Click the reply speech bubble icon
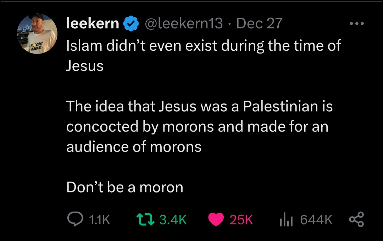 click(75, 219)
